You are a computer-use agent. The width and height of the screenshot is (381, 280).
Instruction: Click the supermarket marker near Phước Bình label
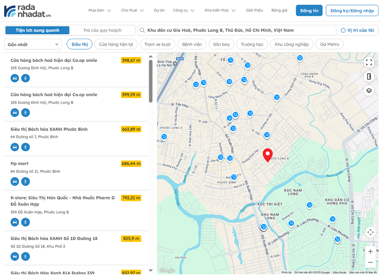coord(234,177)
